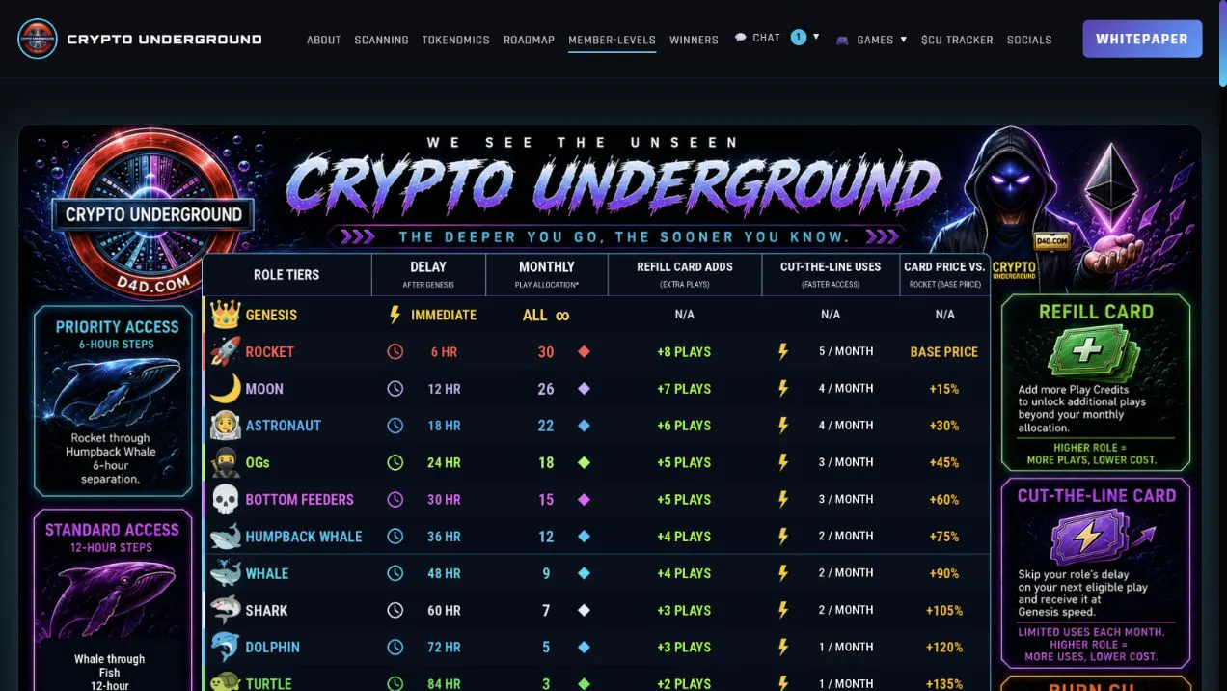Screen dimensions: 1227x691
Task: Click the lightning bolt beside 5 / MONTH
Action: click(783, 351)
